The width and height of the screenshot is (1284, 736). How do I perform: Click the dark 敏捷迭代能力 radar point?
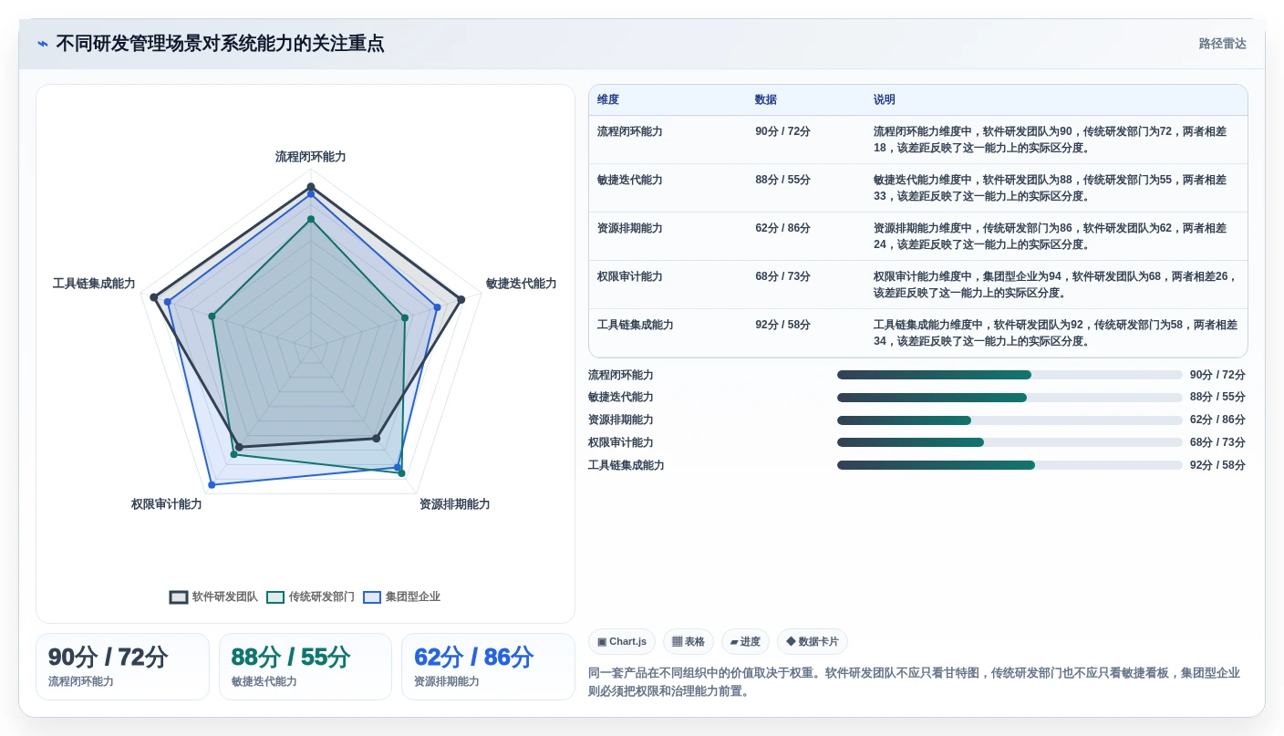point(461,299)
